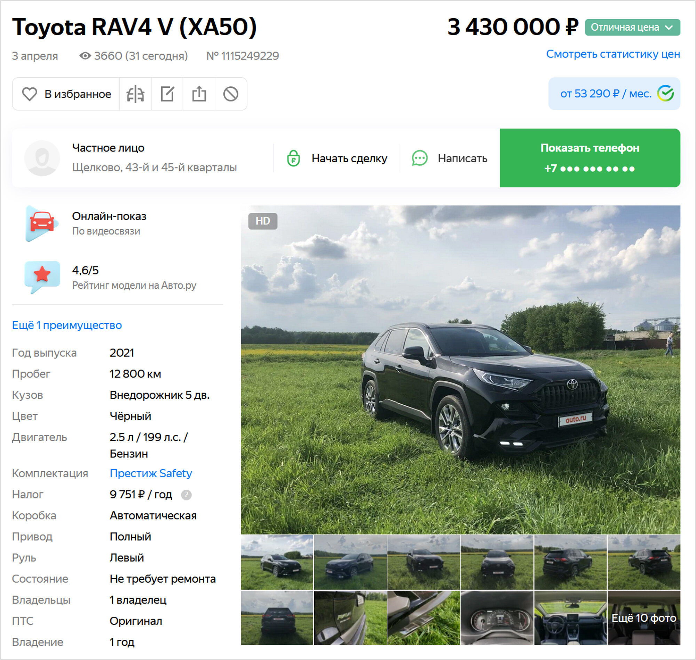Image resolution: width=696 pixels, height=660 pixels.
Task: Expand the "Отличная цена" price badge dropdown
Action: [x=632, y=27]
